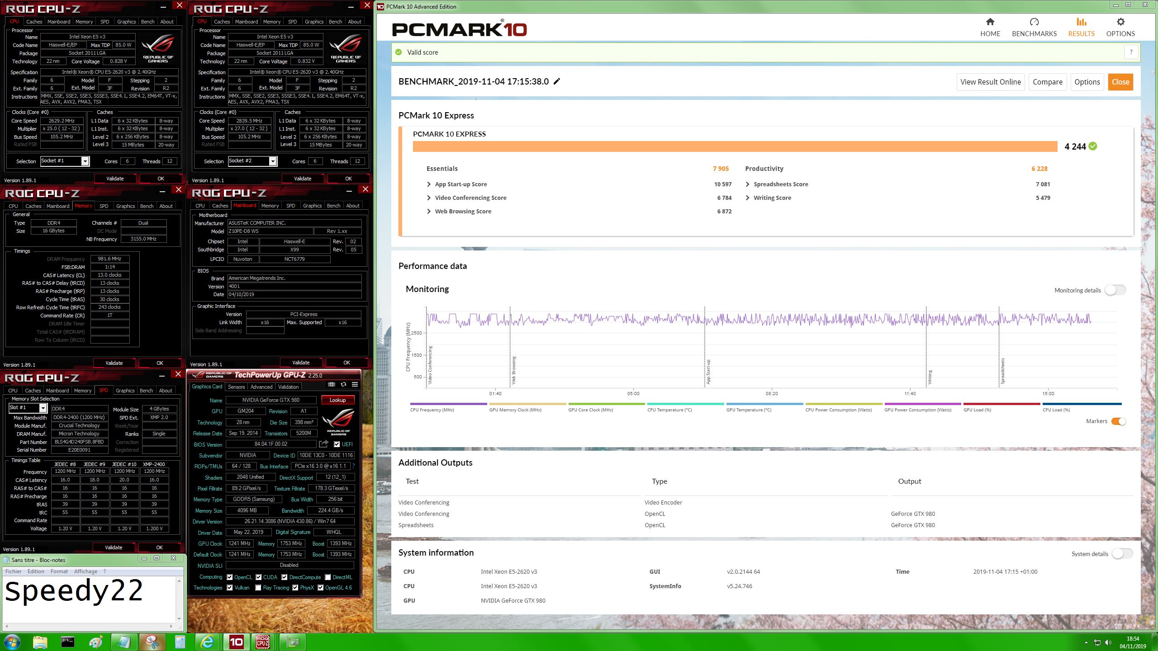
Task: Open Socket #1 selection dropdown
Action: (85, 161)
